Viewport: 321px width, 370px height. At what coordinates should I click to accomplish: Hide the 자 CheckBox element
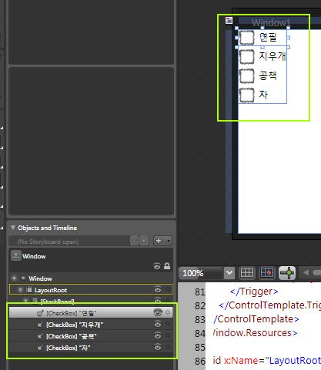(x=158, y=347)
